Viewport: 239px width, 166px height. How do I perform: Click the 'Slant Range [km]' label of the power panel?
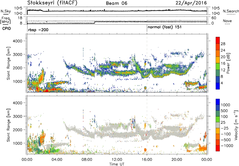[x=8, y=63]
